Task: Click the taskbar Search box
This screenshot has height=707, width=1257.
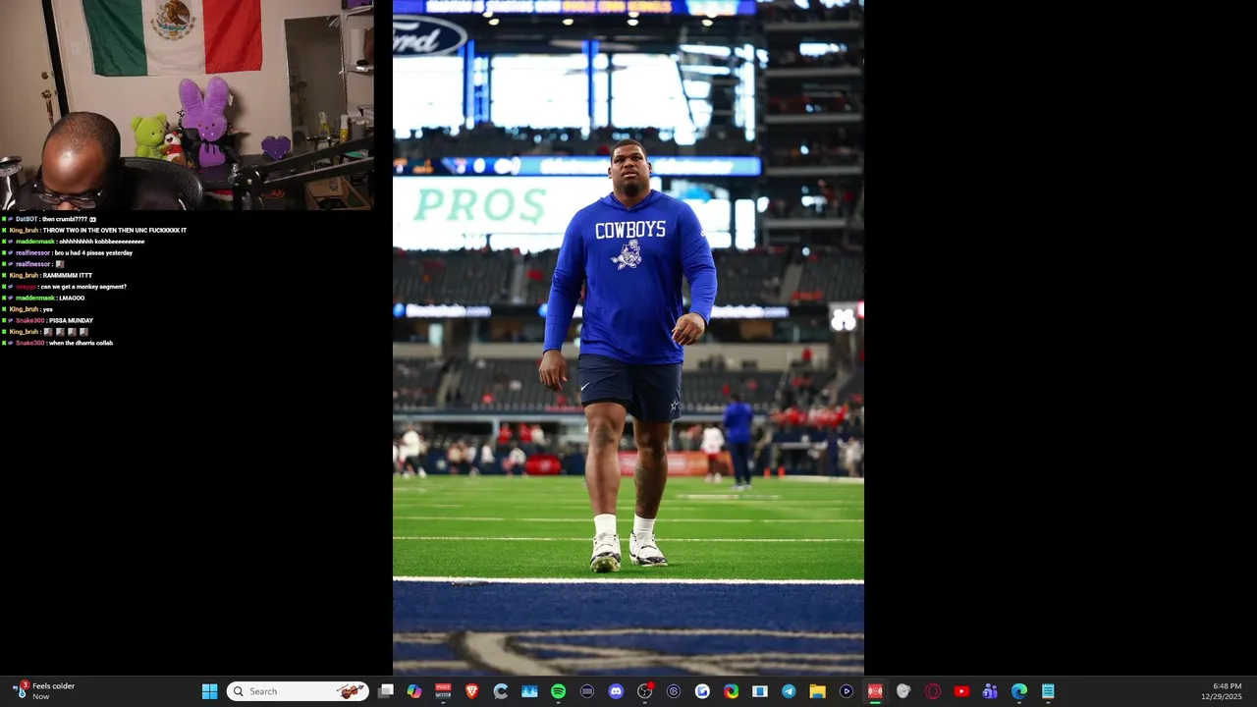Action: [x=298, y=691]
